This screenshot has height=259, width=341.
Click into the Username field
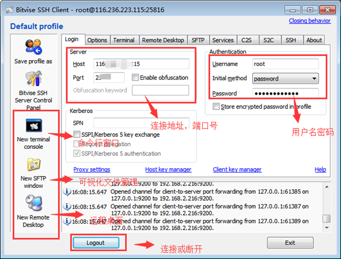click(x=285, y=64)
